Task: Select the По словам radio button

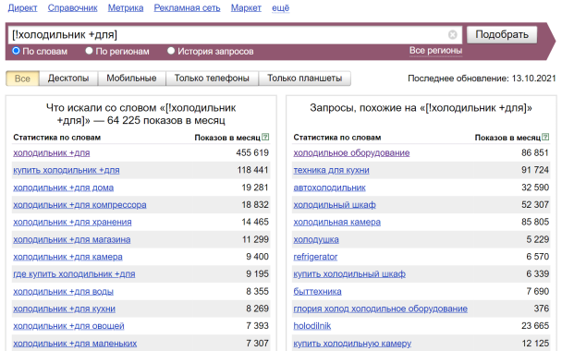Action: [16, 51]
